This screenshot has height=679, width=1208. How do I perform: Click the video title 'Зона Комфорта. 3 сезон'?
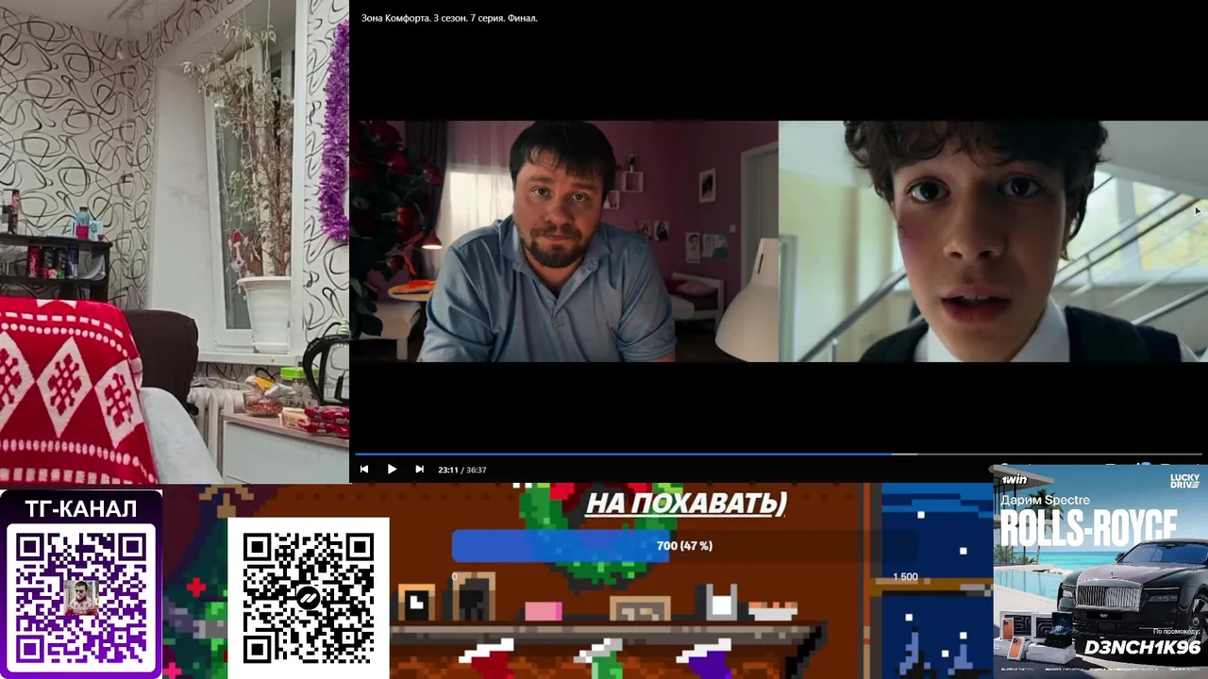[x=449, y=18]
